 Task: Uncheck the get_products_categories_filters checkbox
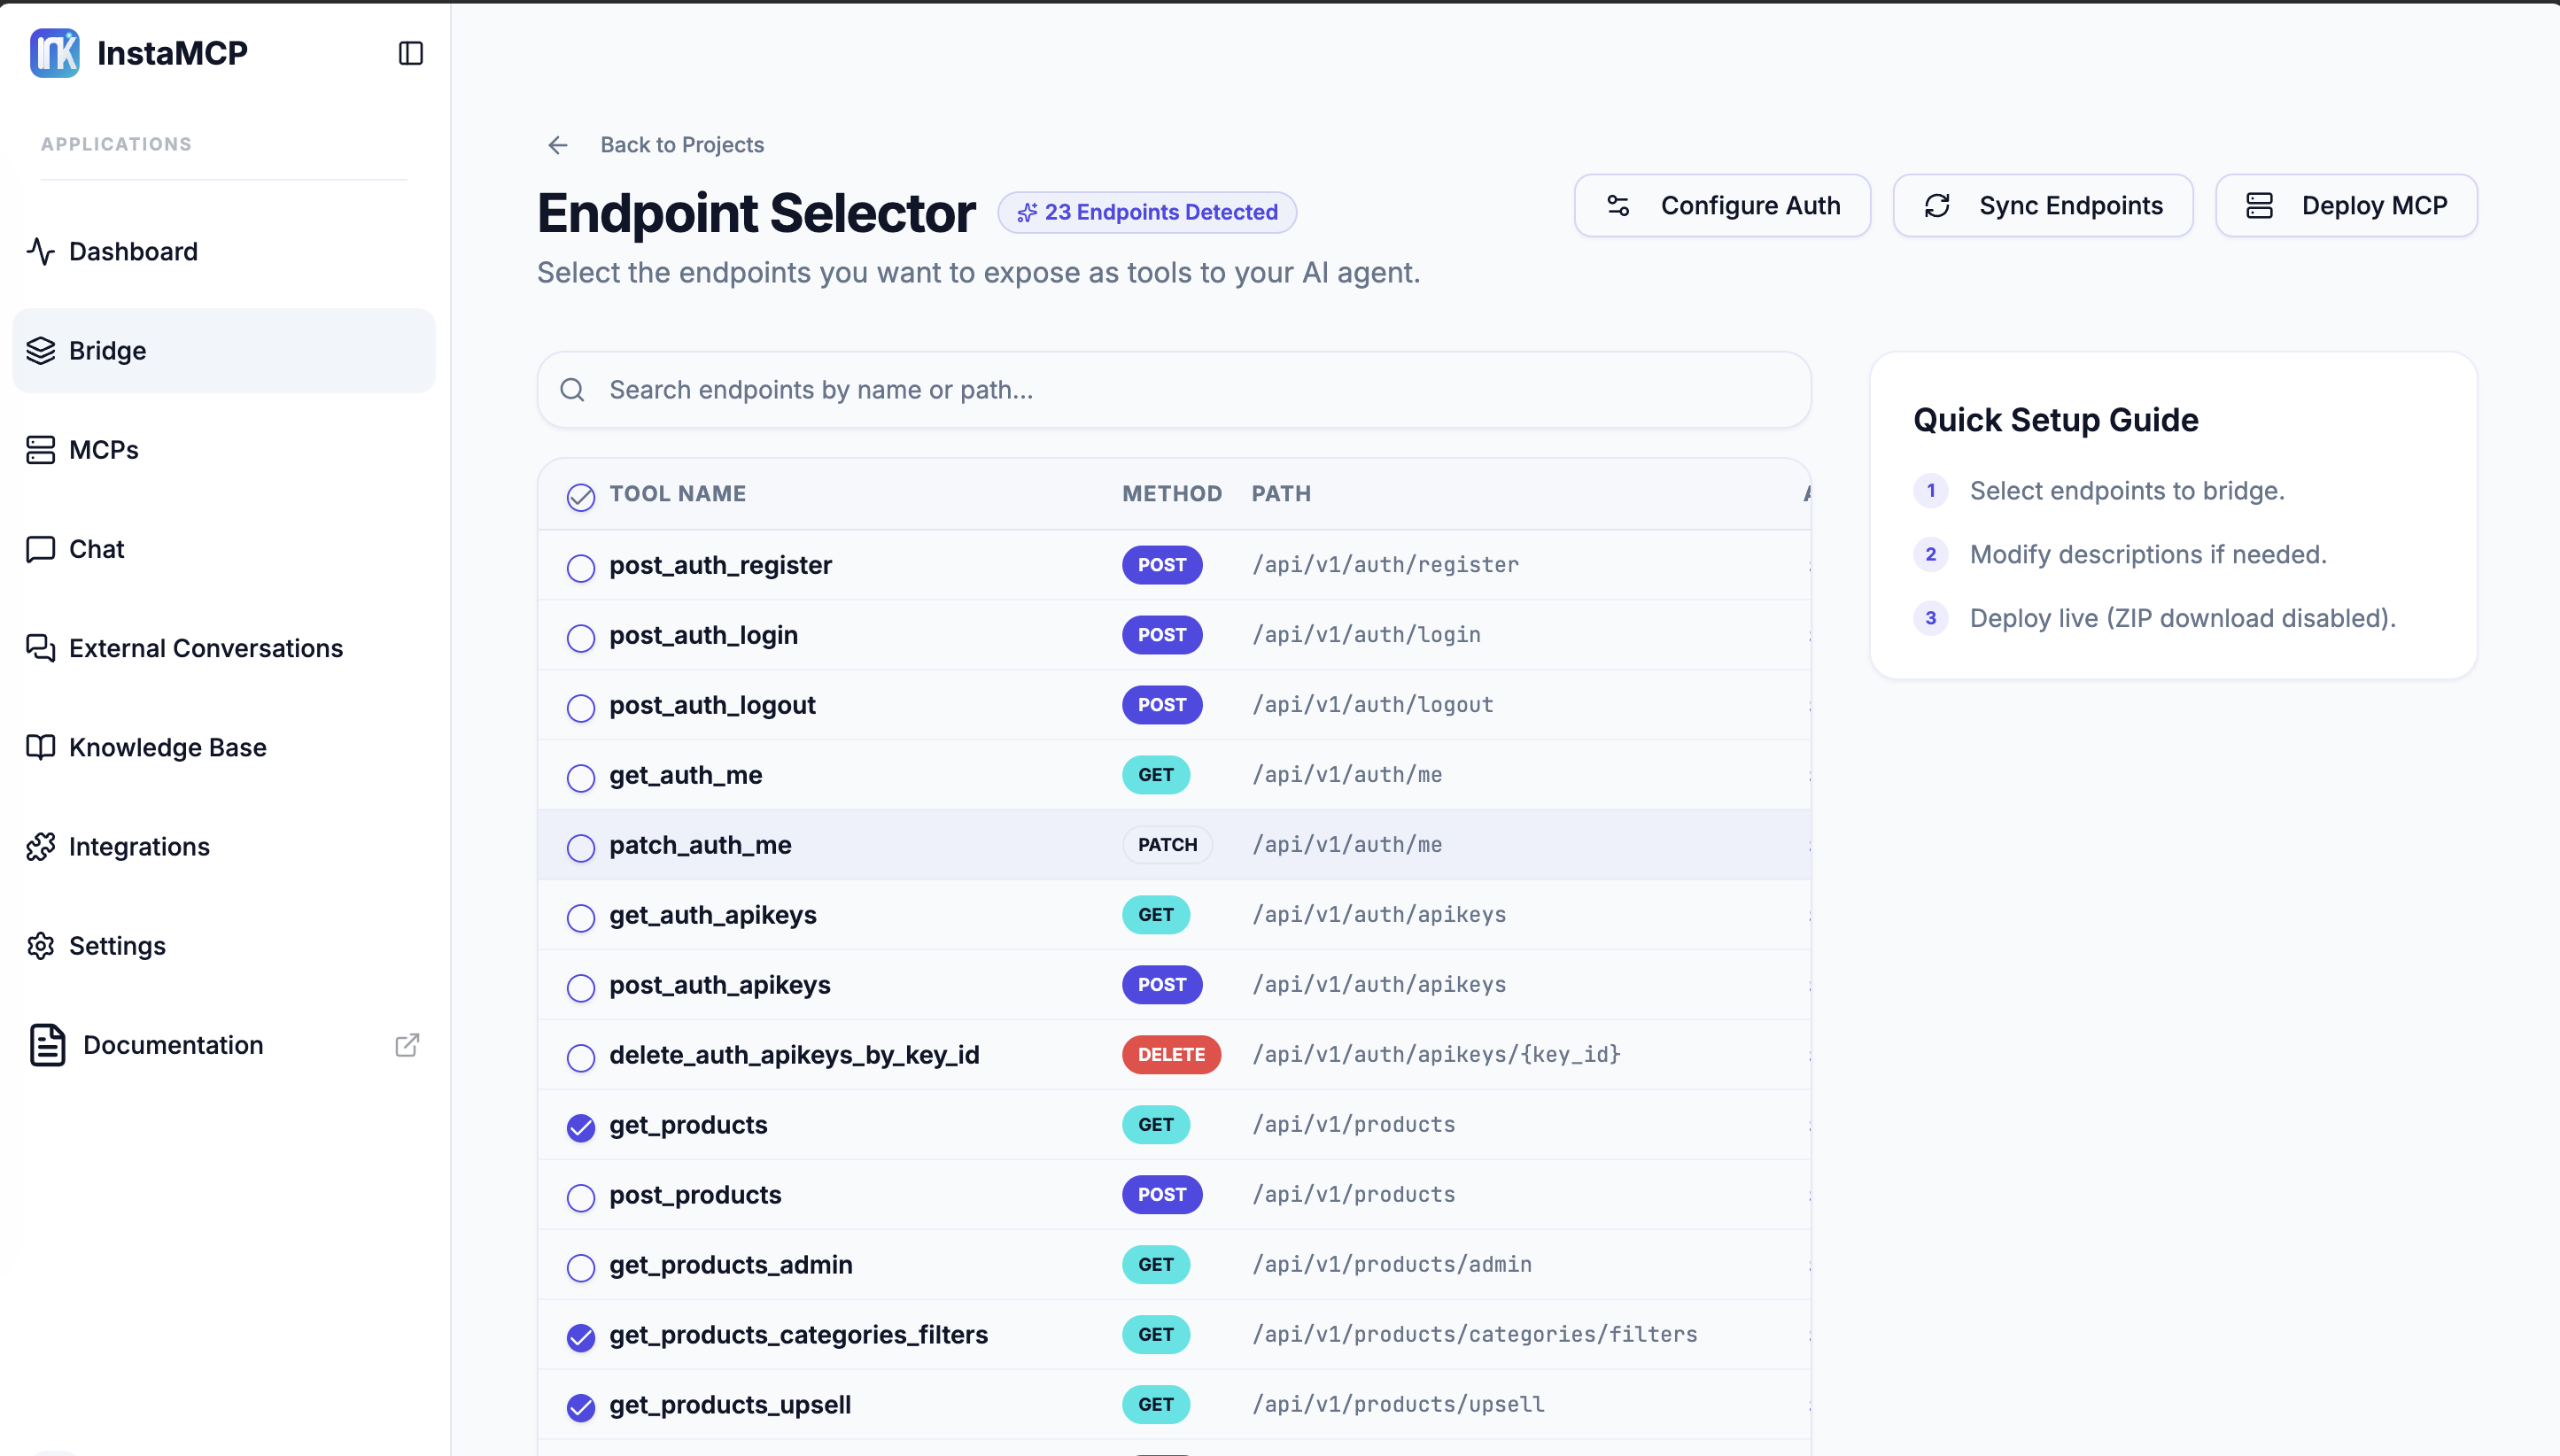581,1338
